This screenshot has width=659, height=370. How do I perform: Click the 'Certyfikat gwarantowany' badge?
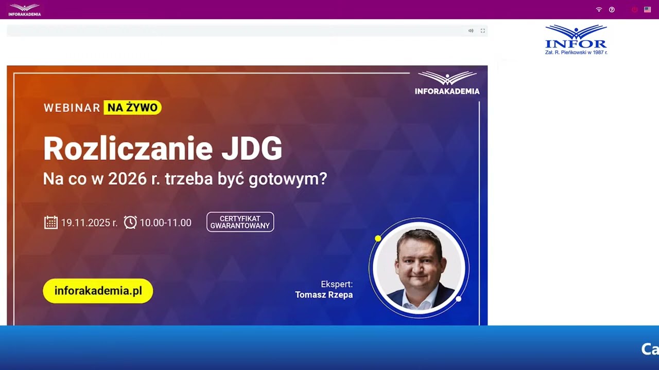(240, 222)
